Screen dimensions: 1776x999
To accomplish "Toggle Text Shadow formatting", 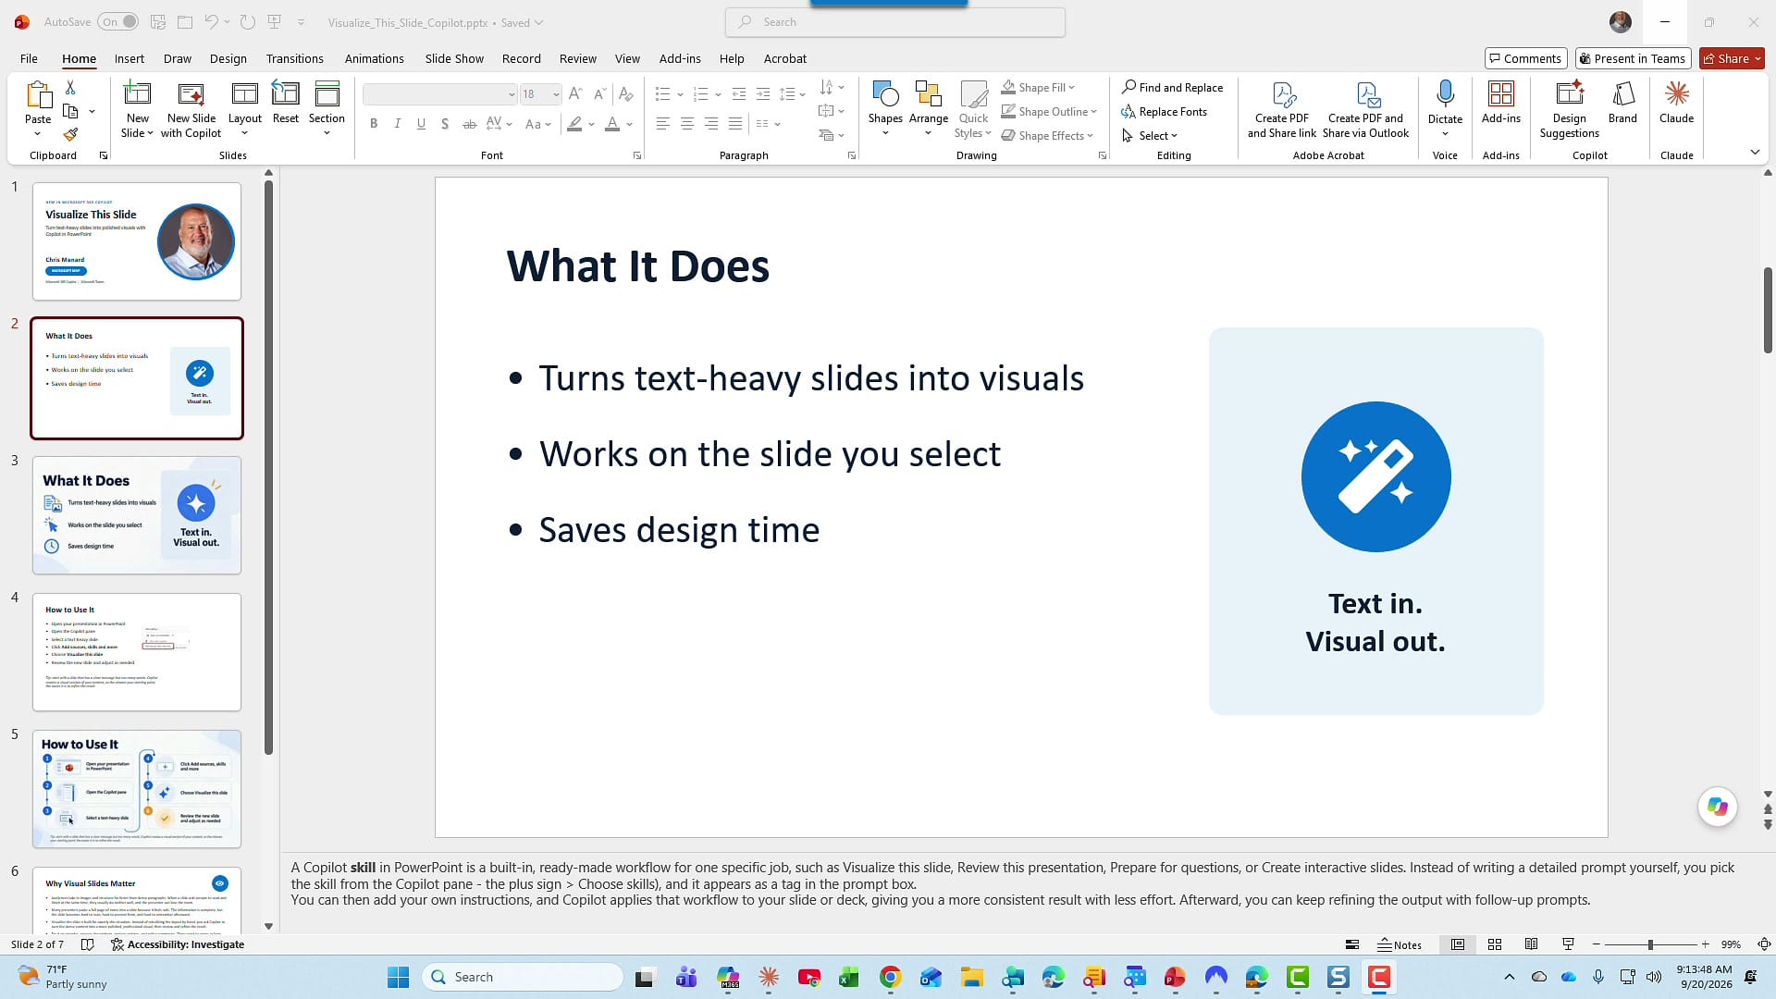I will coord(445,124).
